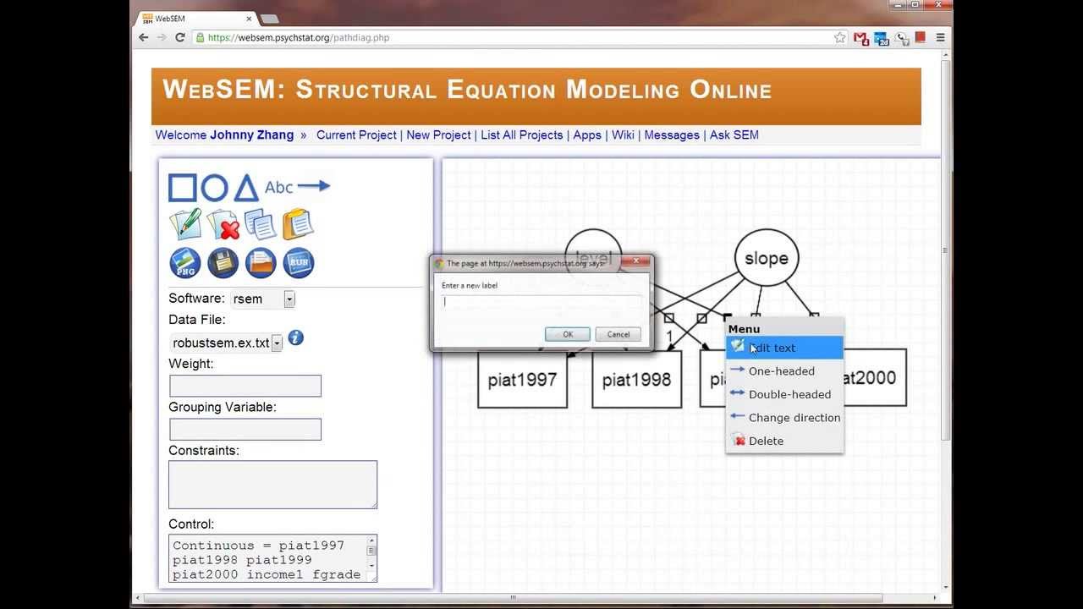Open the Messages link
Screen dimensions: 1083x609
point(672,134)
